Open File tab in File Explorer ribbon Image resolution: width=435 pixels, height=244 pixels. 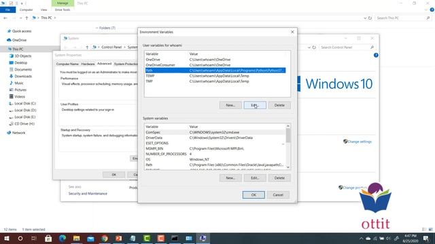7,9
